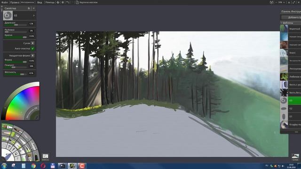Screen dimensions: 301x169
Task: Toggle fullscreen with the arrows icon
Action: click(294, 2)
